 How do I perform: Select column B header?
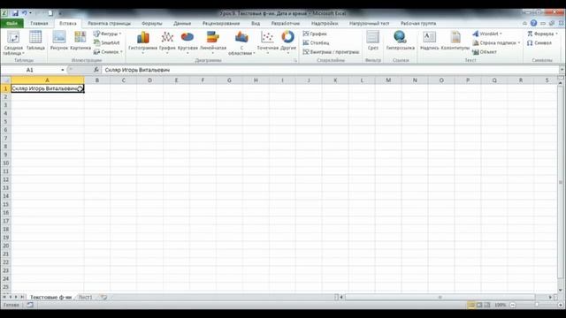click(96, 80)
